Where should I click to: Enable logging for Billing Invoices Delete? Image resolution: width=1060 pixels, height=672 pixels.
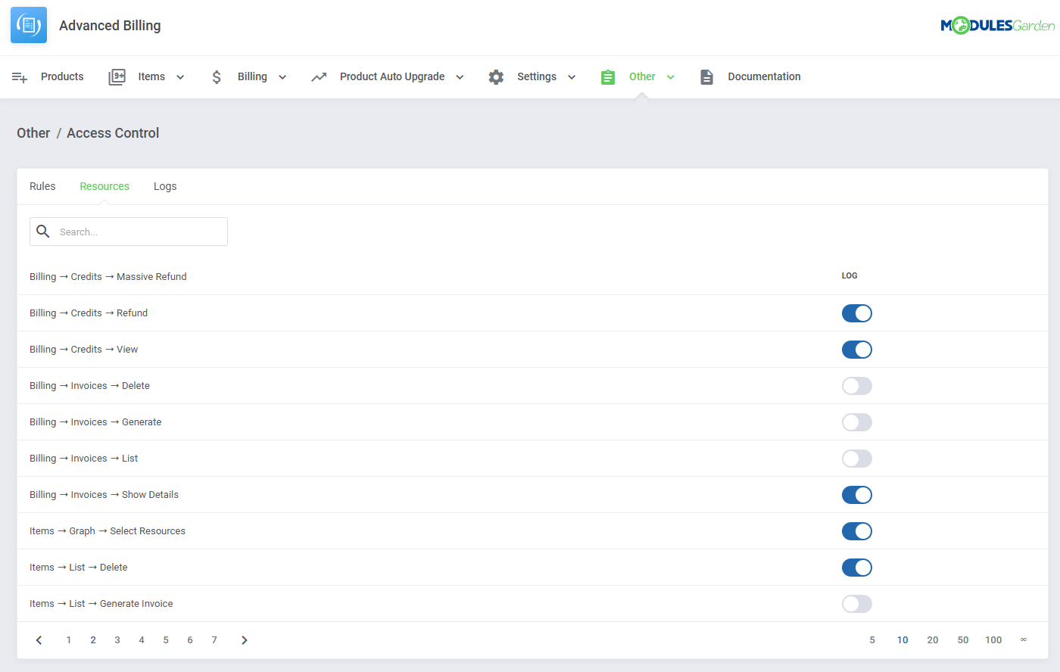[x=856, y=386]
